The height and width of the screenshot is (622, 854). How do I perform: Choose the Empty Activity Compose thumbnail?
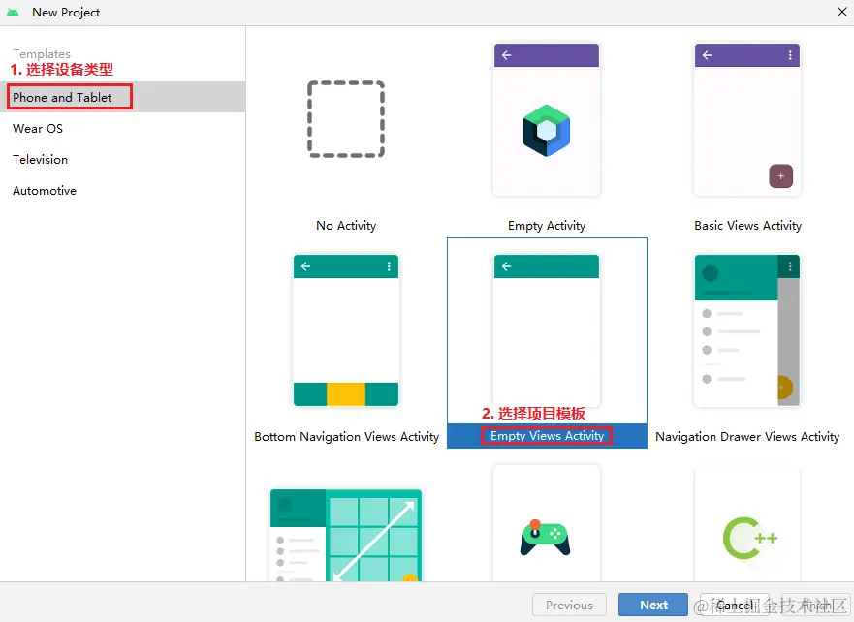click(547, 120)
